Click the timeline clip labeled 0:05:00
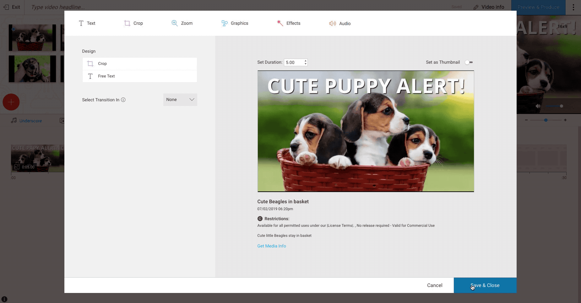 (38, 158)
